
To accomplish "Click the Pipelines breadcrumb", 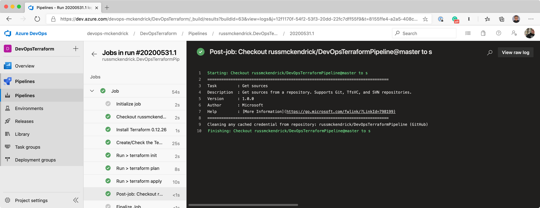I will coord(198,33).
